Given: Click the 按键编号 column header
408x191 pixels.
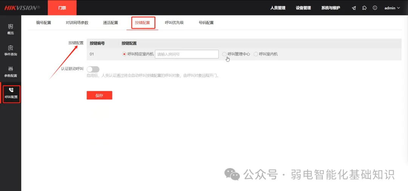Looking at the screenshot, I should point(97,43).
